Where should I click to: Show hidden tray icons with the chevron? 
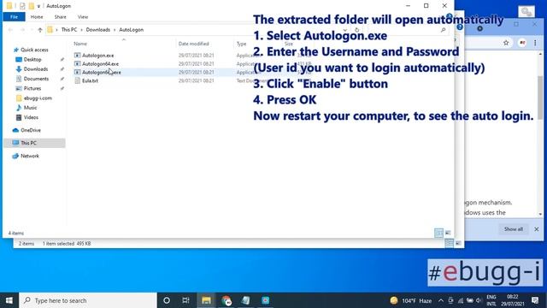[x=441, y=300]
